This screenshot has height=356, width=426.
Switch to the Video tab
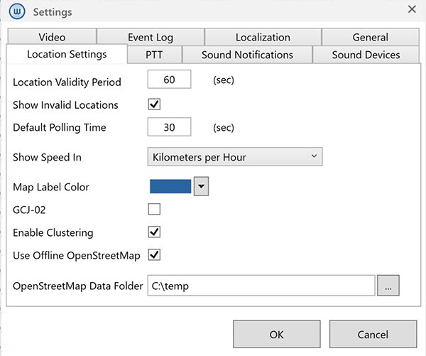pos(52,37)
